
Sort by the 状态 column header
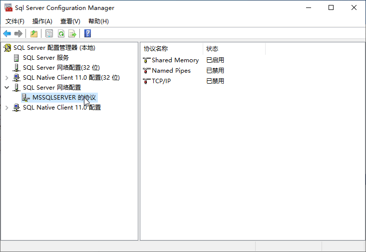pyautogui.click(x=234, y=49)
